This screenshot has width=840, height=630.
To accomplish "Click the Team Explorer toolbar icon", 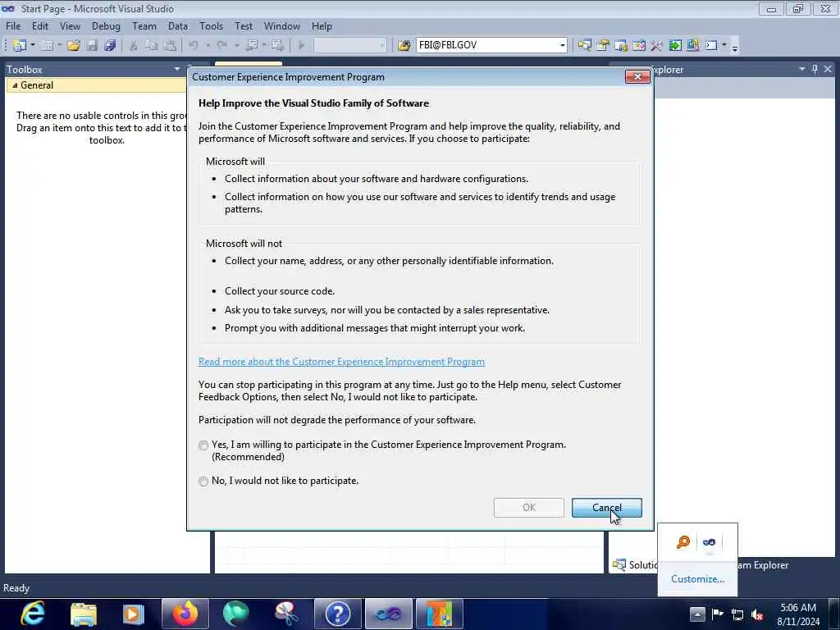I will coord(621,46).
